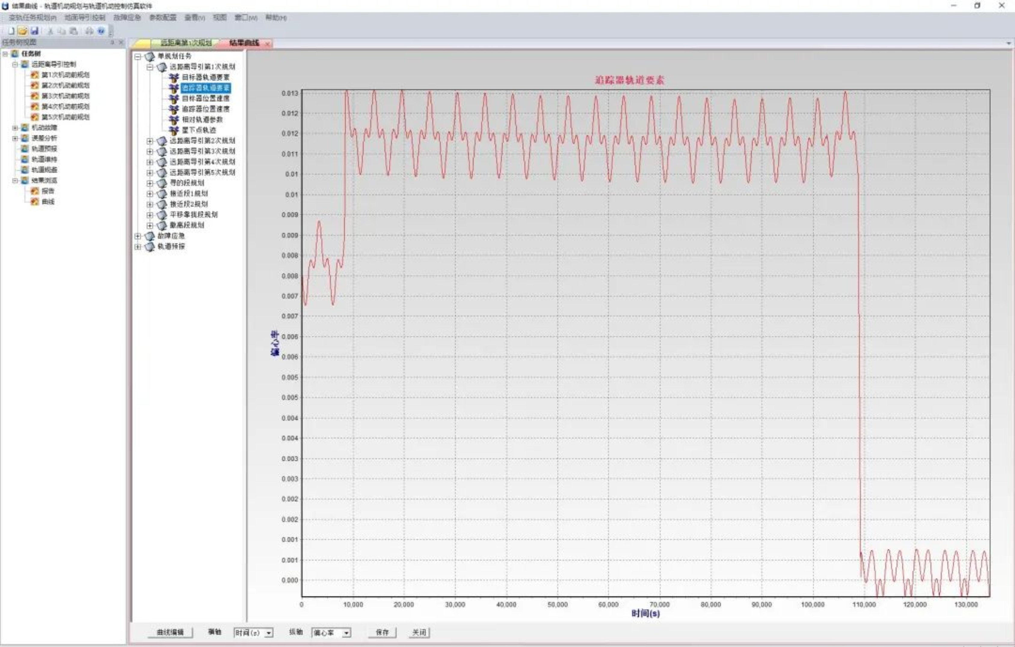Image resolution: width=1015 pixels, height=647 pixels.
Task: Collapse the 任务树 root node
Action: [5, 53]
